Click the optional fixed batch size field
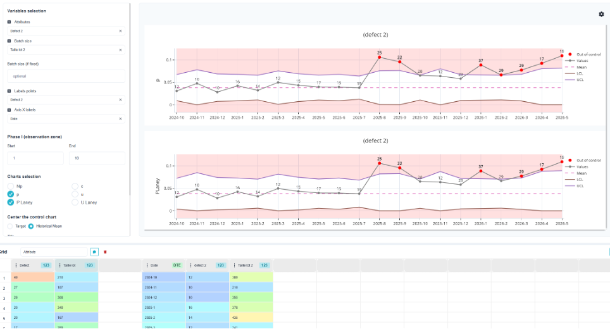The width and height of the screenshot is (610, 329). 66,76
